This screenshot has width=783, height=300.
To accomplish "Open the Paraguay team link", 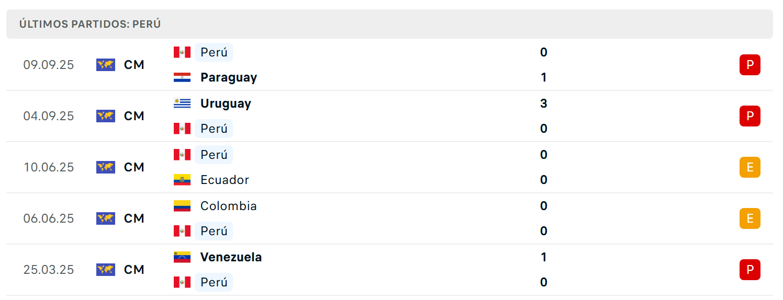I will point(229,77).
